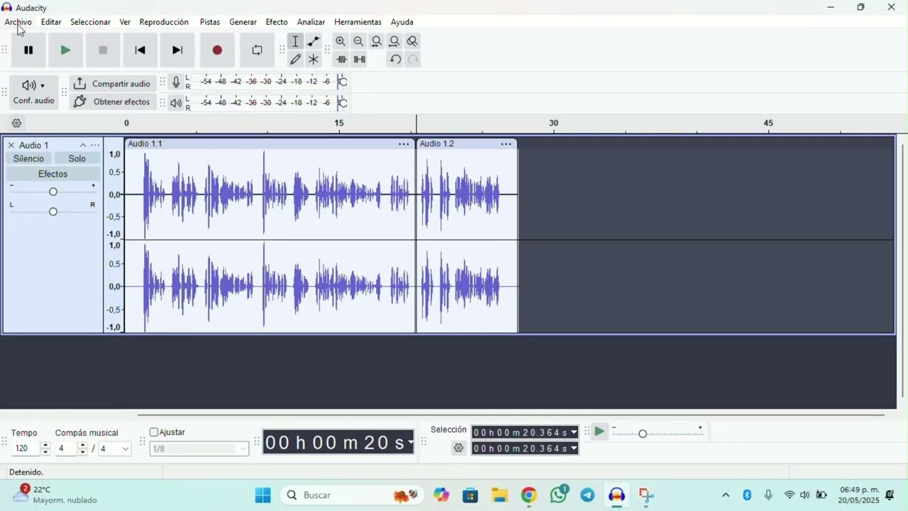Open the Pistas menu
The height and width of the screenshot is (511, 908).
[210, 22]
